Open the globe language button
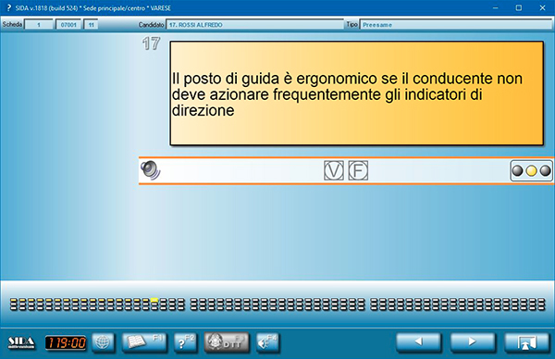555x359 pixels. pyautogui.click(x=103, y=342)
